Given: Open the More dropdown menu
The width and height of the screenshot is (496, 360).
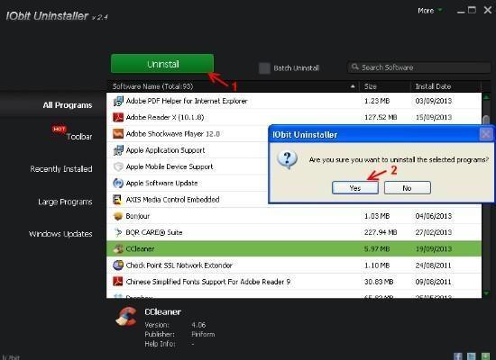Looking at the screenshot, I should tap(429, 11).
